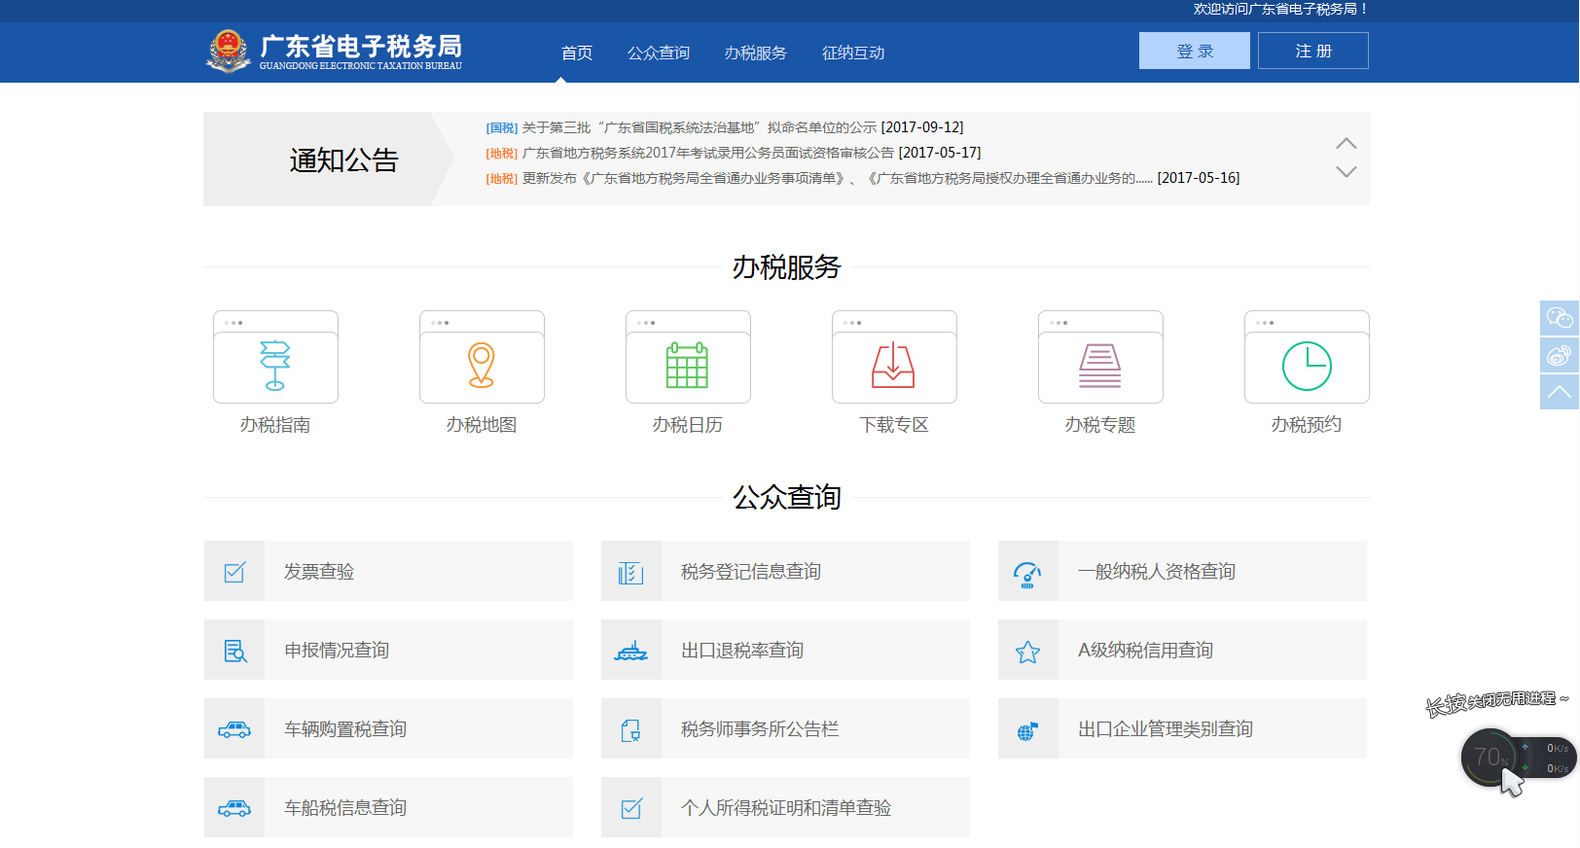Click the 申报情况查询 search document icon
Image resolution: width=1580 pixels, height=848 pixels.
point(234,651)
